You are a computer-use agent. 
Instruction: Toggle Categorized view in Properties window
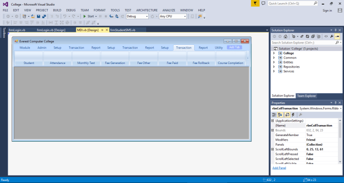(274, 114)
